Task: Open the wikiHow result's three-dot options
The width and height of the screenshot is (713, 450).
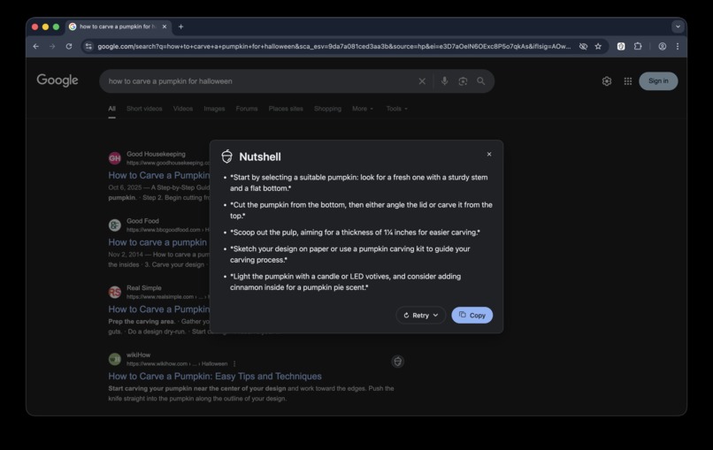Action: pos(234,363)
